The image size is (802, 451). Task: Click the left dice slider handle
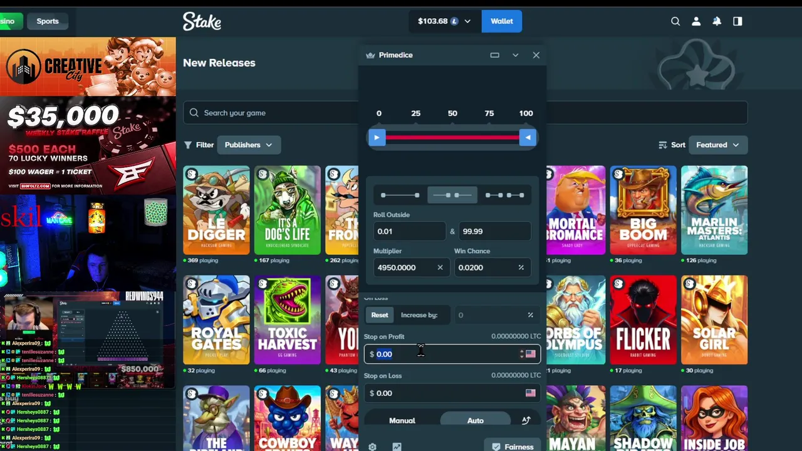coord(377,138)
